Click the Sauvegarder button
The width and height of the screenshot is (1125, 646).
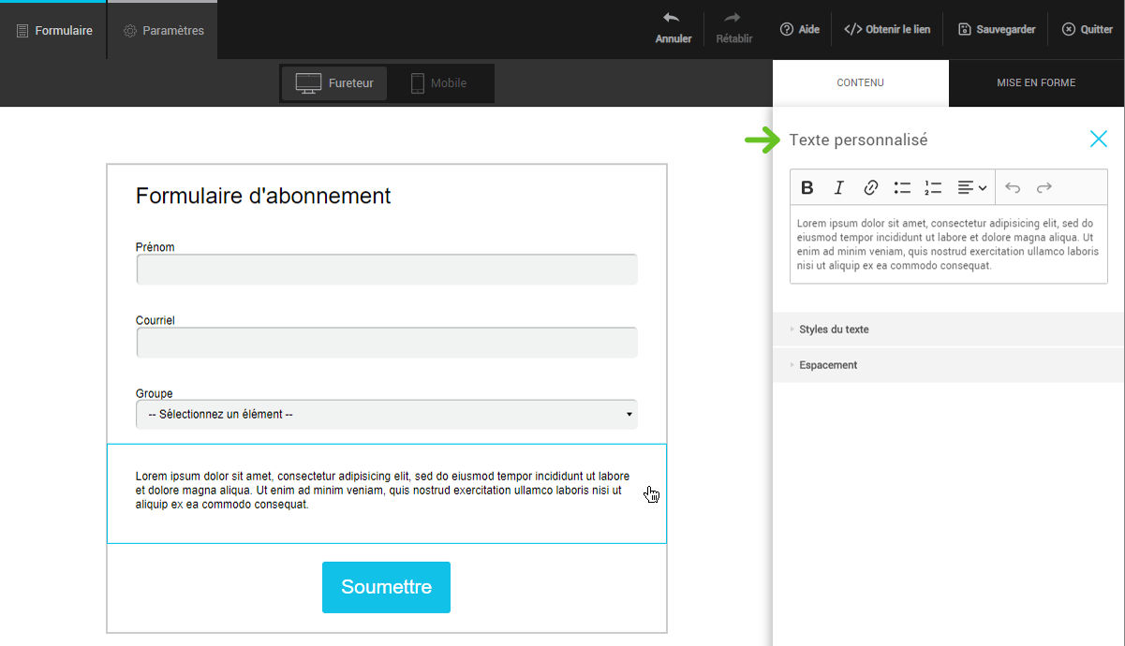tap(997, 30)
